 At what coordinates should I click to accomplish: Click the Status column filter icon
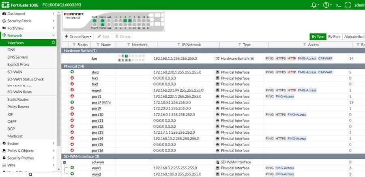click(74, 44)
